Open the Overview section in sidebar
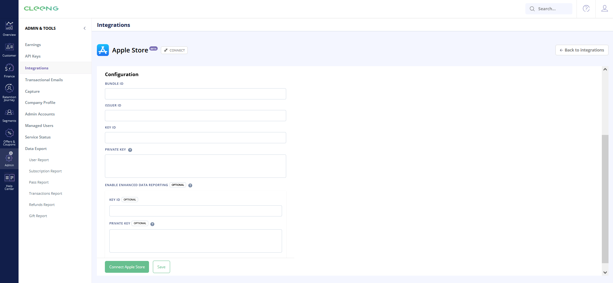Viewport: 613px width, 283px height. tap(9, 29)
